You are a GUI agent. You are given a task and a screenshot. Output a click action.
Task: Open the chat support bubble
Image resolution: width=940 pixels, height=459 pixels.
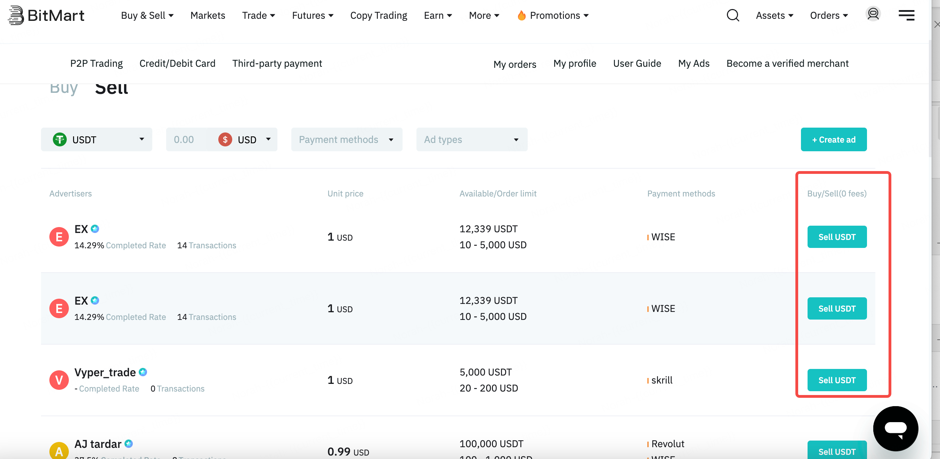tap(896, 429)
